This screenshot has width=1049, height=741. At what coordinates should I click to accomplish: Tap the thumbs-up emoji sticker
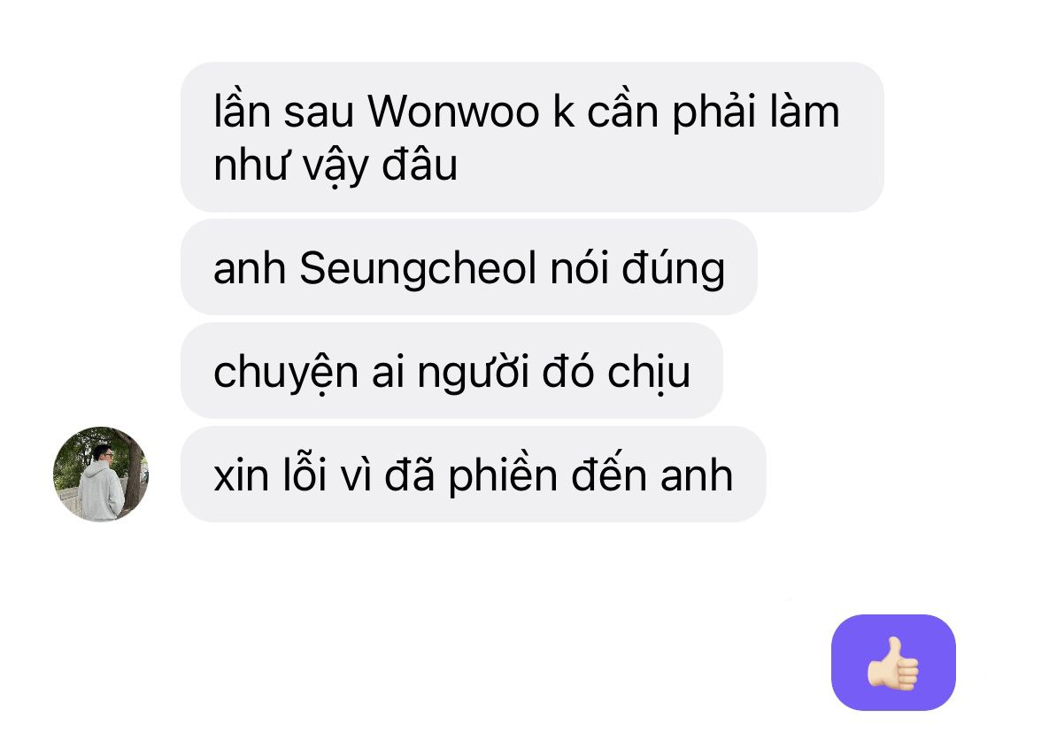pyautogui.click(x=893, y=663)
